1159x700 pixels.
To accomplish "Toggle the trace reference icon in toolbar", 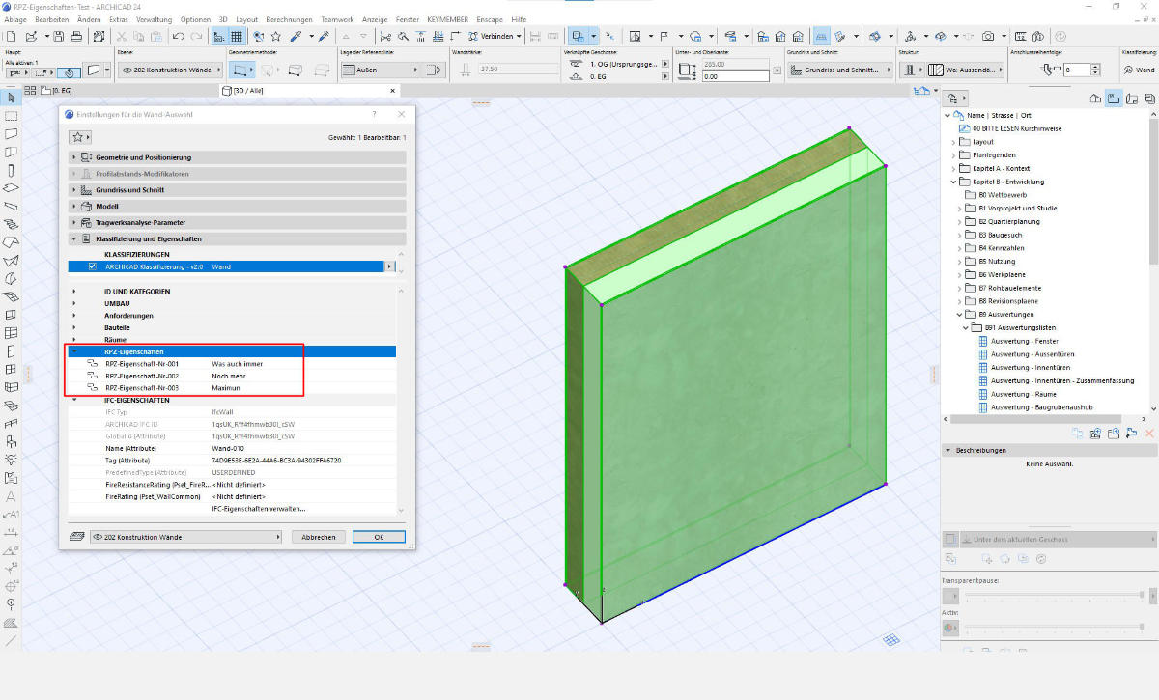I will 578,36.
